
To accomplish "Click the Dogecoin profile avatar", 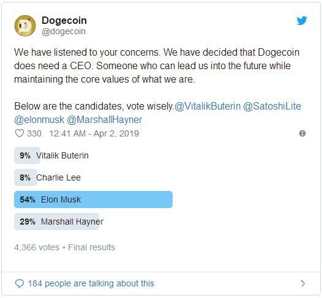I will pos(25,26).
